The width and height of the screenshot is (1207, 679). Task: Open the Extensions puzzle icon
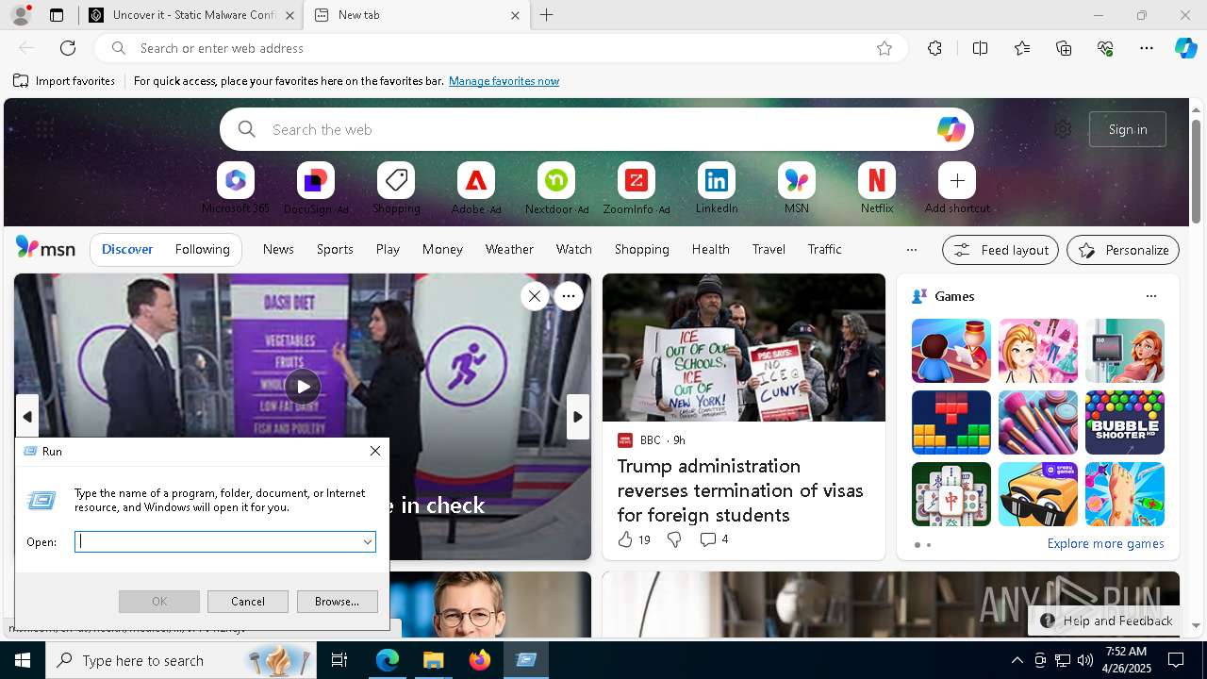[x=934, y=48]
